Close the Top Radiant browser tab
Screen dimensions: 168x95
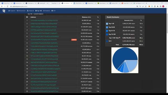(71, 3)
